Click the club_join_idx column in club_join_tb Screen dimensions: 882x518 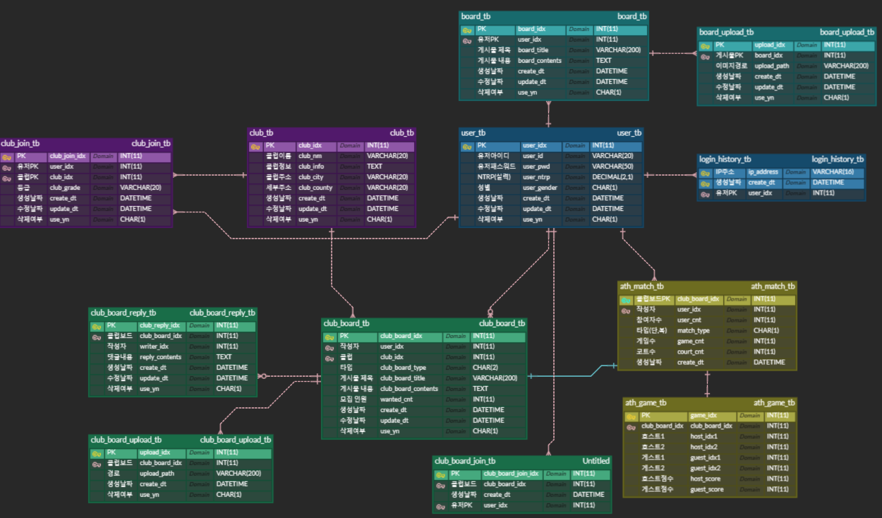68,156
